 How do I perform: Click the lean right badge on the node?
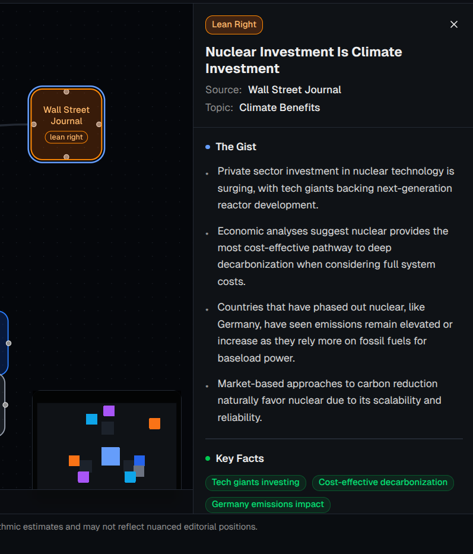(x=66, y=137)
